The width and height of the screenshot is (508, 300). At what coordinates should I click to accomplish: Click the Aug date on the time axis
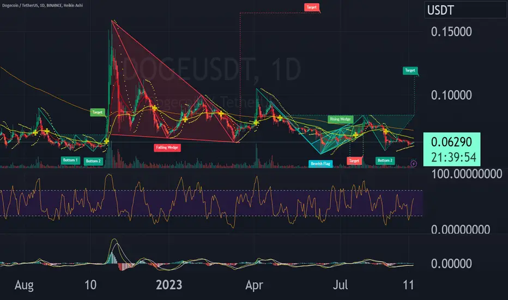[24, 285]
